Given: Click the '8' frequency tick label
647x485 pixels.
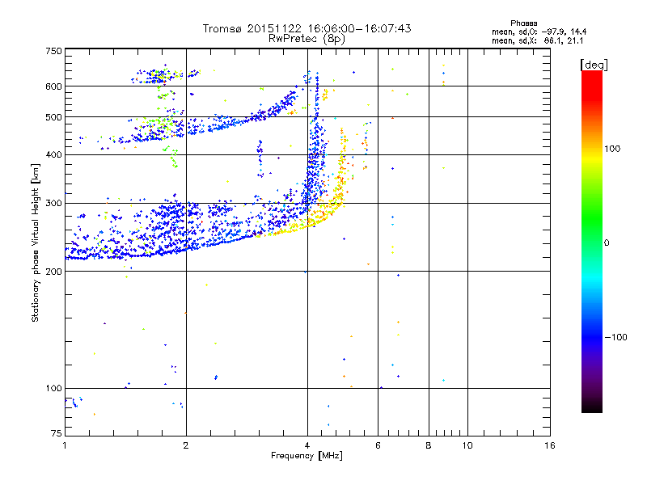Looking at the screenshot, I should tap(429, 445).
